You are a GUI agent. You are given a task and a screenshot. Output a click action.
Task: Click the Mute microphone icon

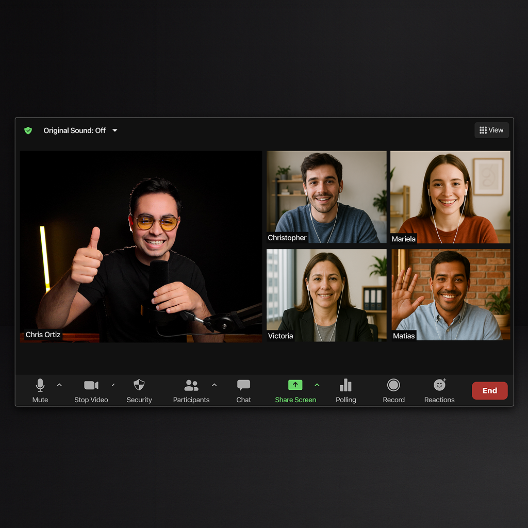click(x=40, y=385)
